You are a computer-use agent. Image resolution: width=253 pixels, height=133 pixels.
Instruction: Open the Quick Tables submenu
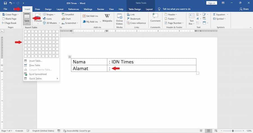(x=41, y=79)
